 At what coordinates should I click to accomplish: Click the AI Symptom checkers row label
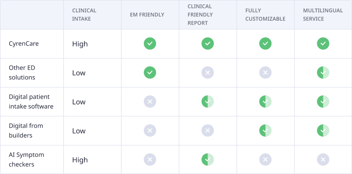point(26,160)
